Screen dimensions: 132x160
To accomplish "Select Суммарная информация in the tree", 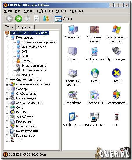I will [x=39, y=42].
